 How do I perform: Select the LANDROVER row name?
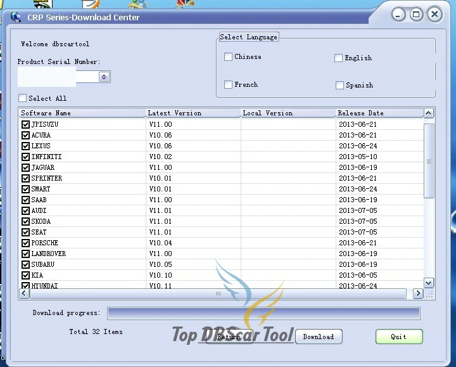[x=49, y=254]
